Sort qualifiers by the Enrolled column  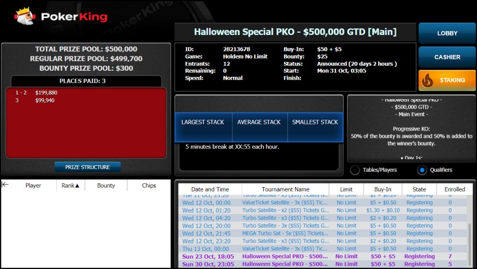(x=455, y=189)
